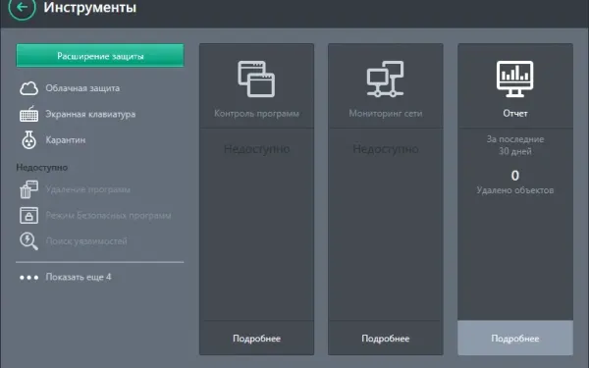Open Карантин from the sidebar

click(66, 140)
